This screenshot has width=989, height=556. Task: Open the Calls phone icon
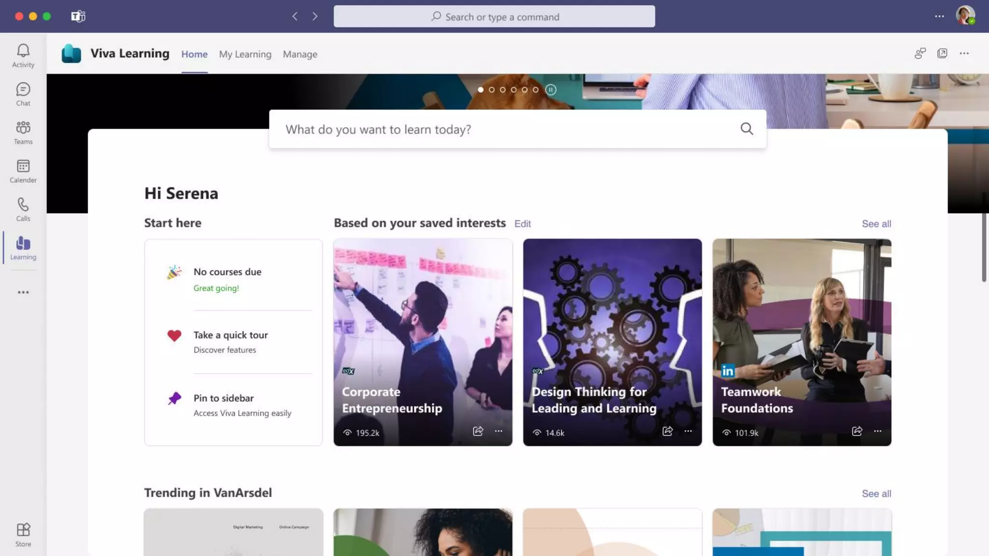coord(23,209)
